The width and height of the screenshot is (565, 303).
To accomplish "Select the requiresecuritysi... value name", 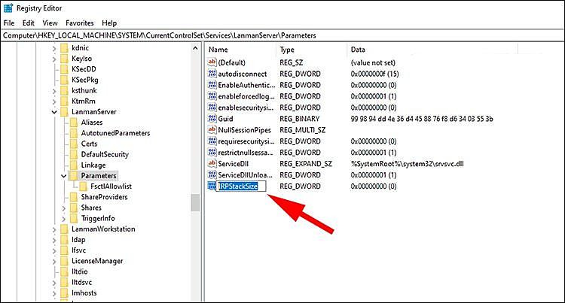I will pyautogui.click(x=246, y=141).
